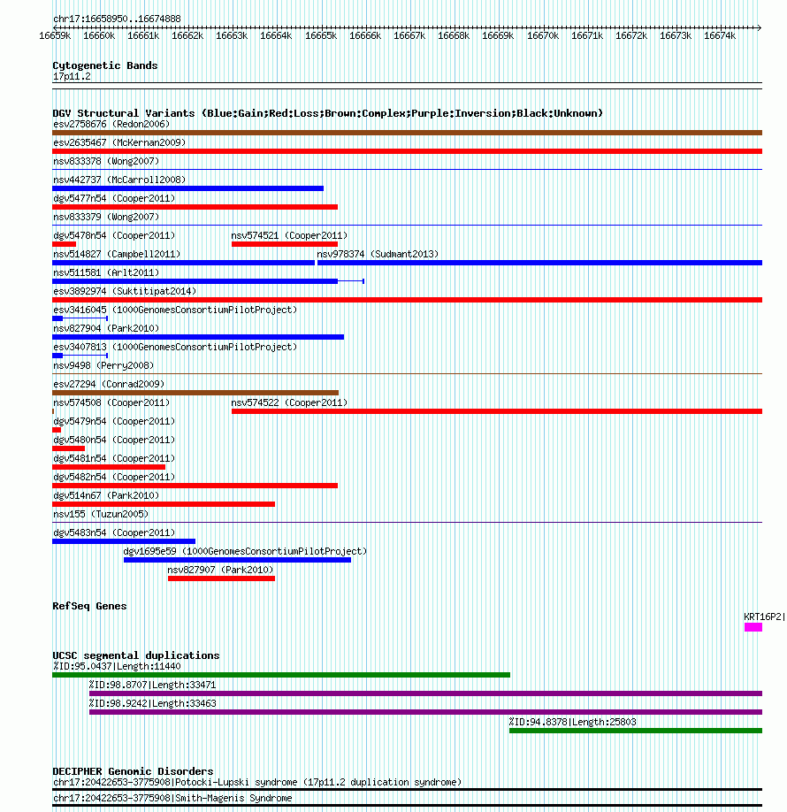Select esv2635467 (McKernan2009) variant label
Screen dimensions: 787x812
[x=119, y=142]
